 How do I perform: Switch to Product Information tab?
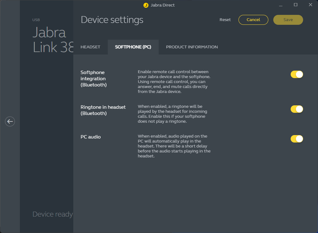click(192, 47)
